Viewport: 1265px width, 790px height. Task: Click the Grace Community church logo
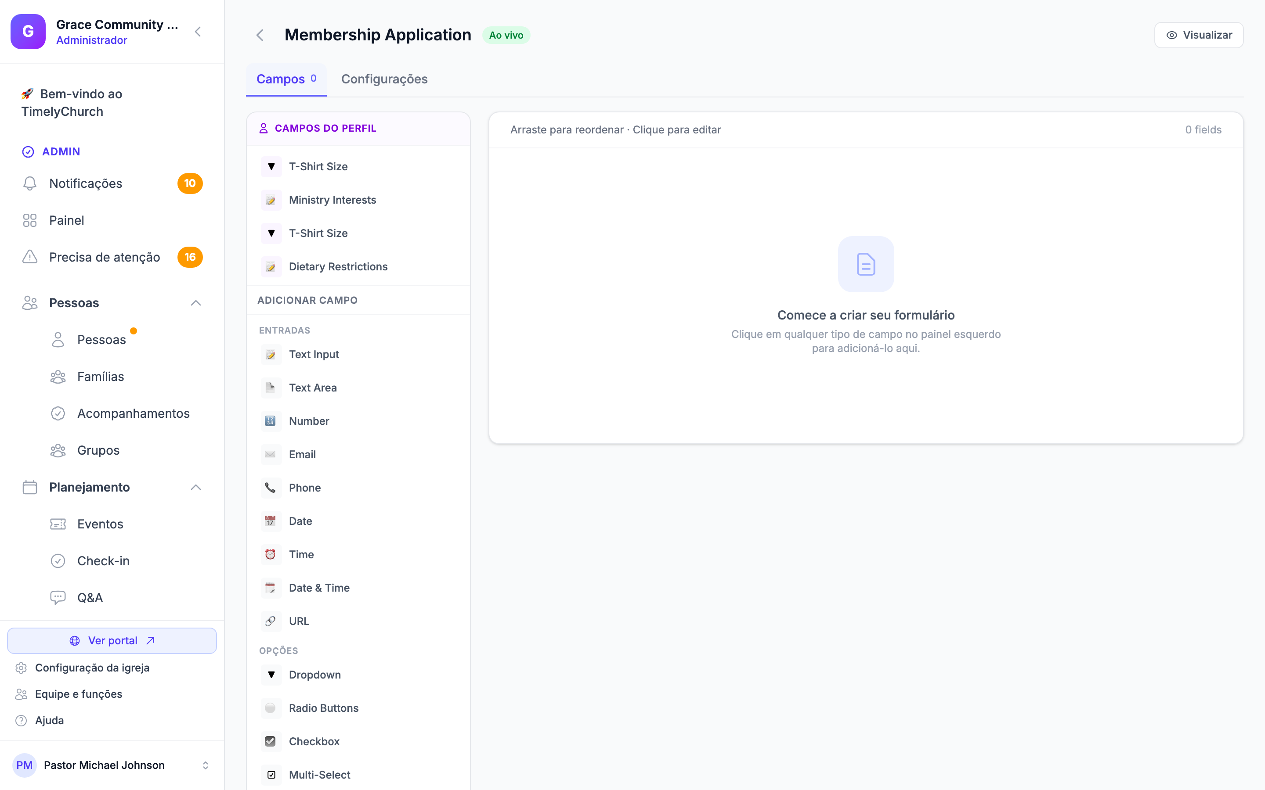tap(28, 31)
